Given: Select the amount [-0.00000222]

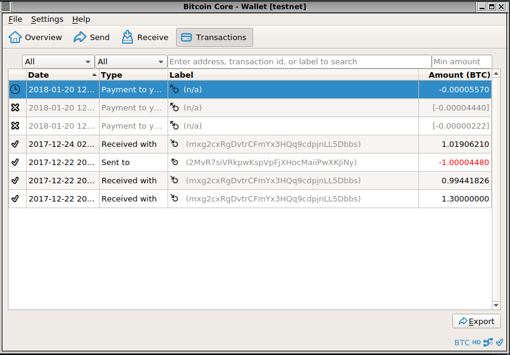Looking at the screenshot, I should [x=461, y=126].
